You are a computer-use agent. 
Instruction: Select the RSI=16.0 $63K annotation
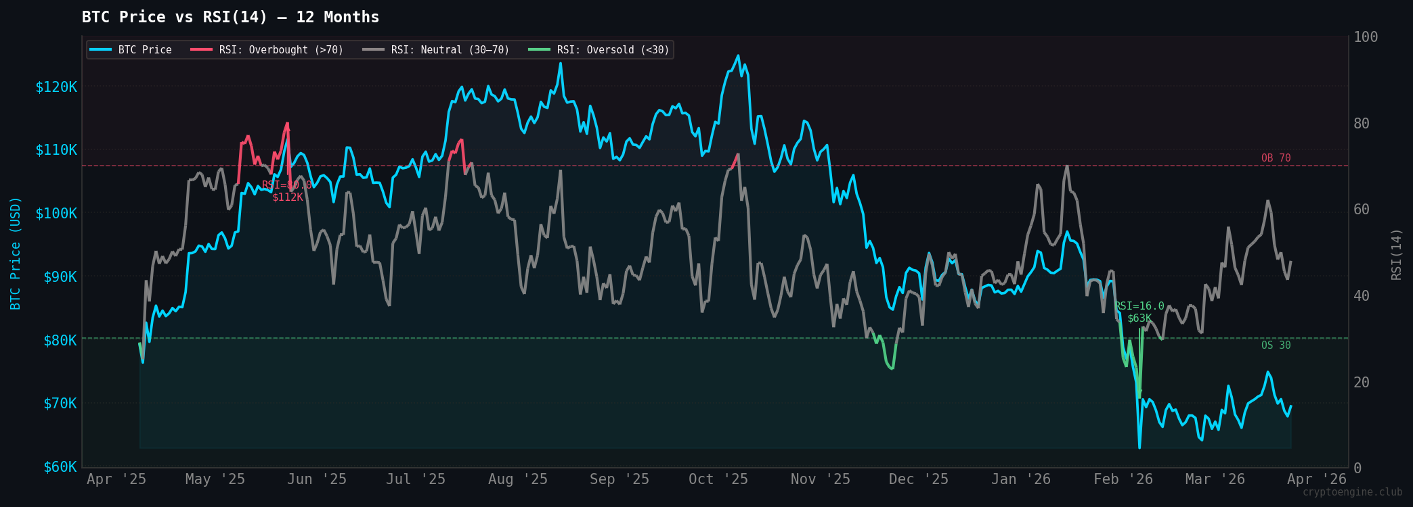click(1139, 312)
